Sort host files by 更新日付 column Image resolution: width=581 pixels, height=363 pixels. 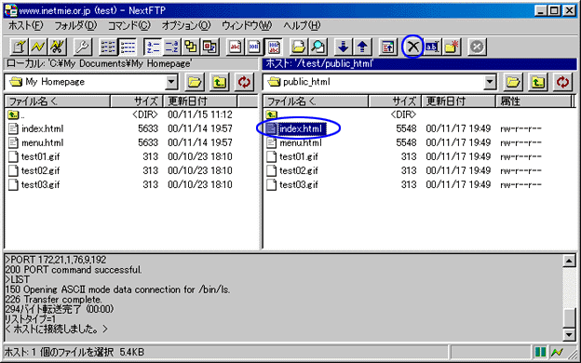459,101
